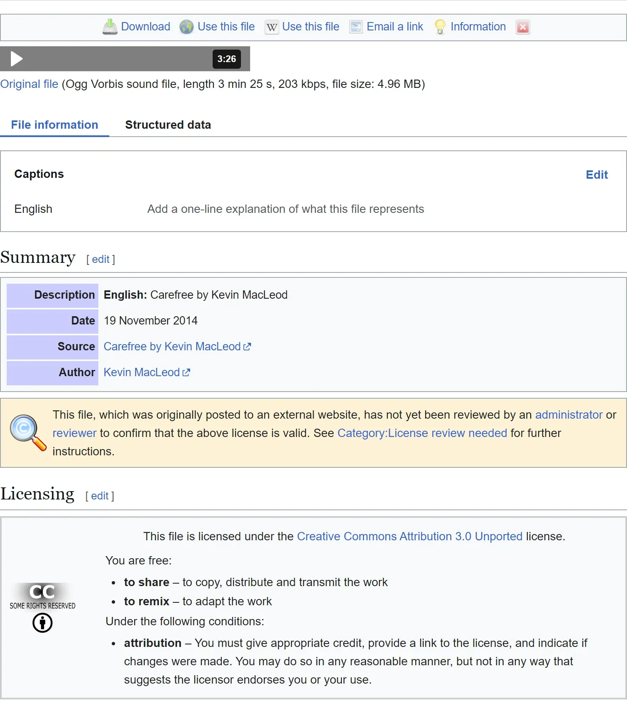Screen dimensions: 627x704
Task: Click the attribution person icon
Action: point(43,623)
